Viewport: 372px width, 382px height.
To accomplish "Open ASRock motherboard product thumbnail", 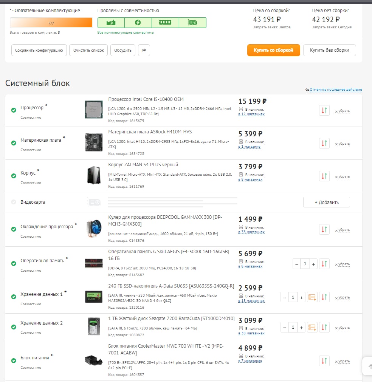I will tap(94, 142).
